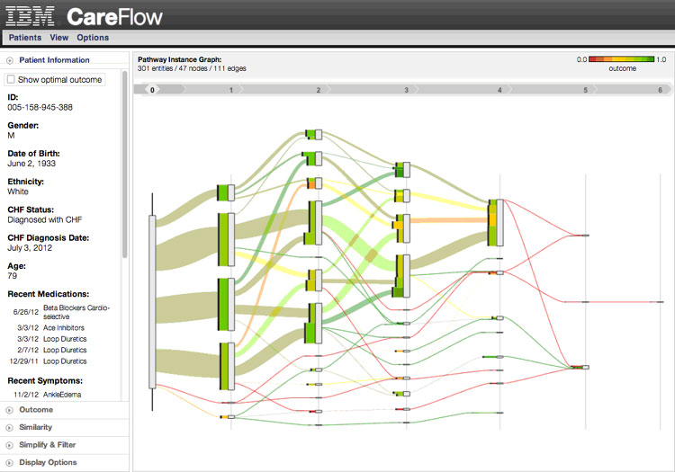The image size is (675, 472).
Task: Select Loop Diuretics entry dated 2/7/12
Action: pos(52,350)
